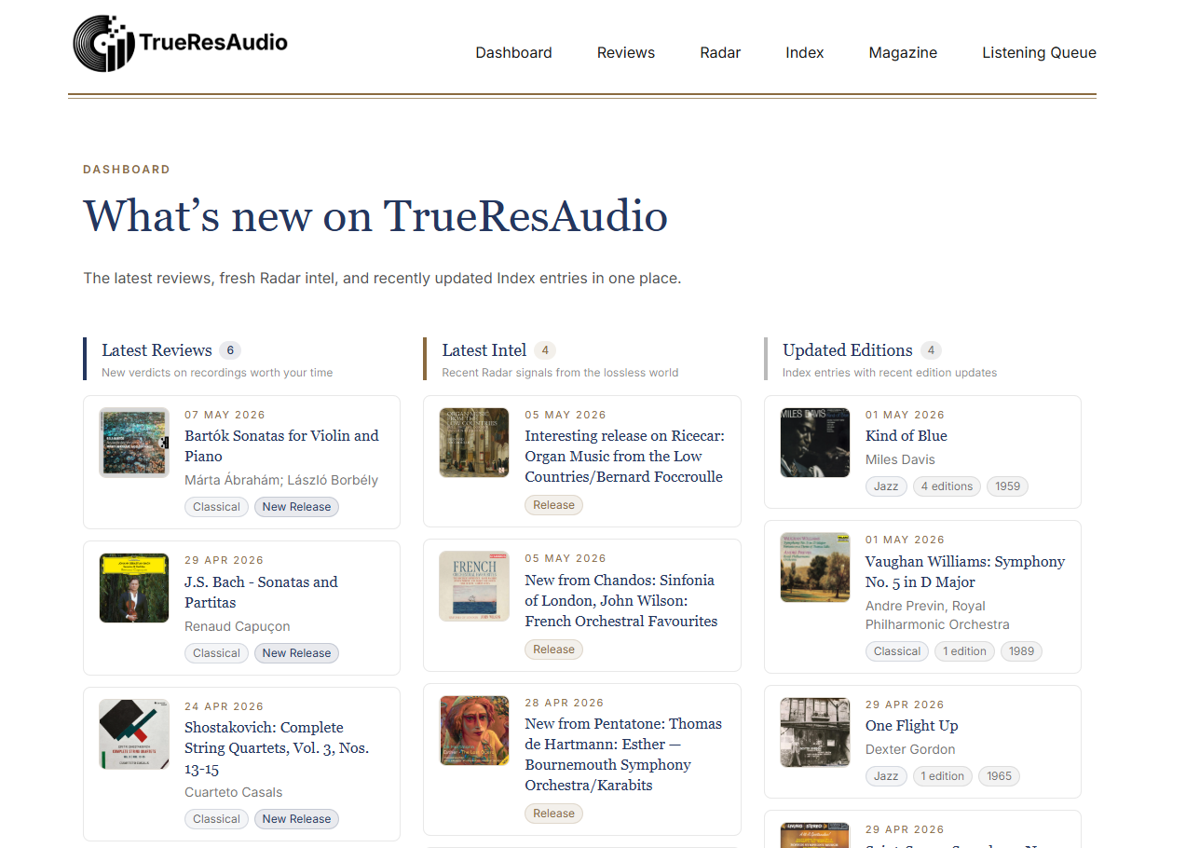Viewport: 1186px width, 848px height.
Task: Read the New from Chandos intel
Action: [621, 600]
